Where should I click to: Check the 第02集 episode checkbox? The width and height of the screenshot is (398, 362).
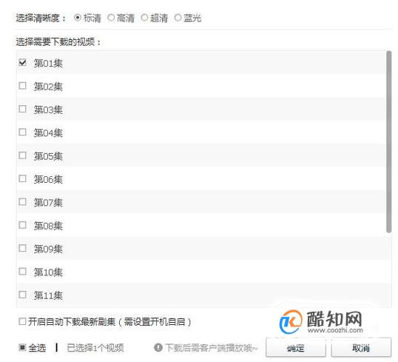pyautogui.click(x=23, y=86)
